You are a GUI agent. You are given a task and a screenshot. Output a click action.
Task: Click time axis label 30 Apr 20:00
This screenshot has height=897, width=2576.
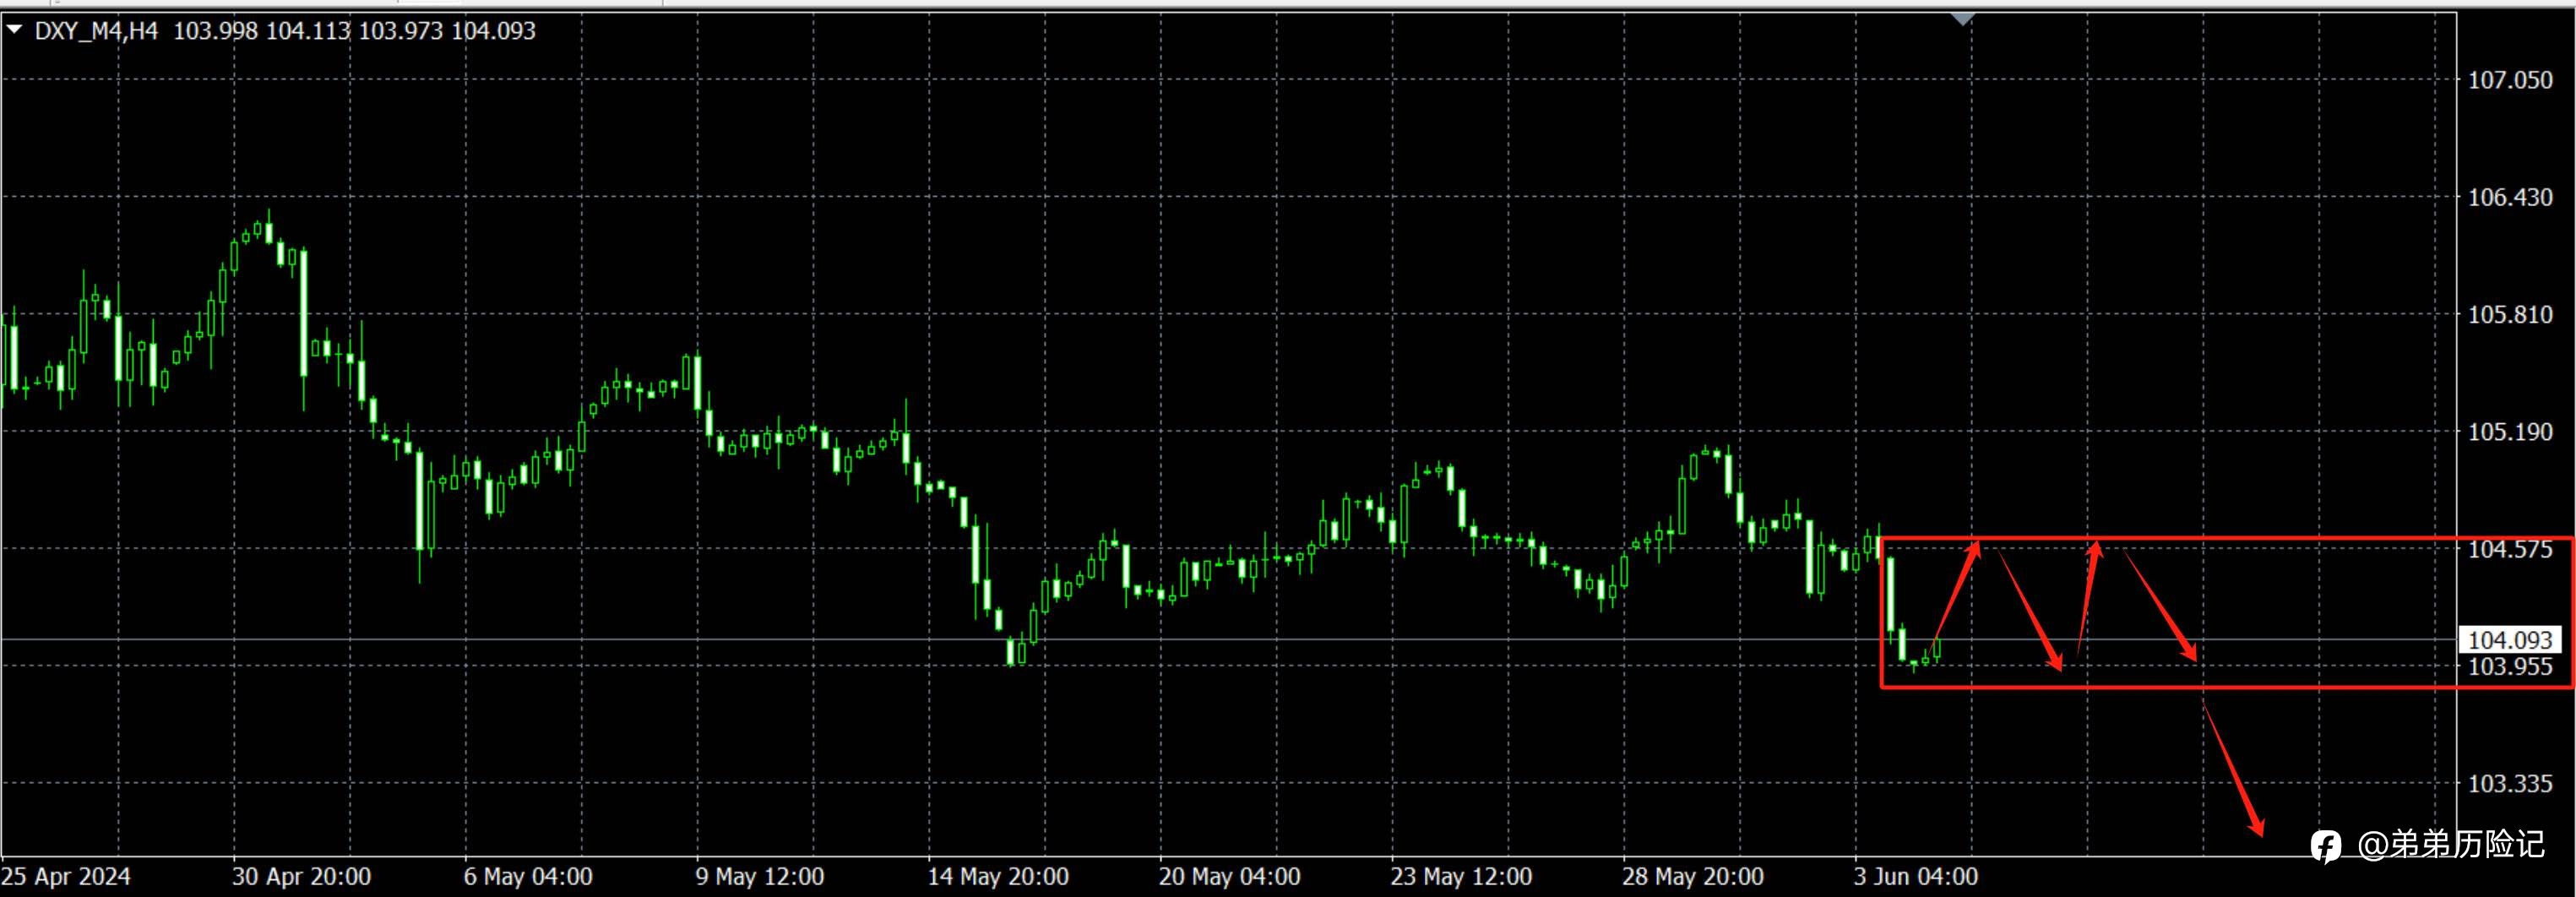(302, 877)
